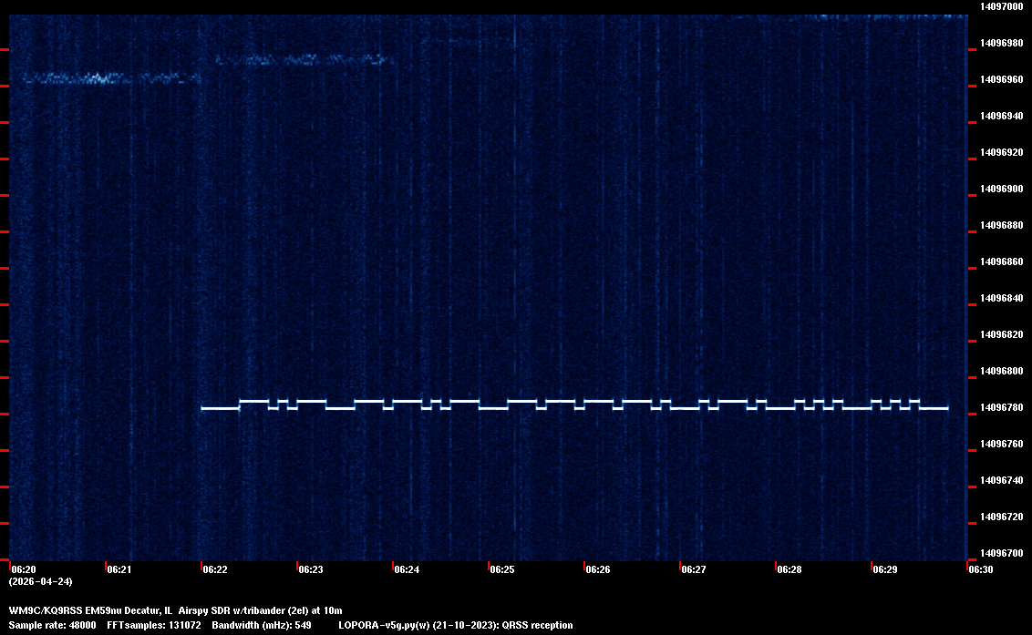1032x635 pixels.
Task: Click the 06:30 time label
Action: pyautogui.click(x=980, y=569)
